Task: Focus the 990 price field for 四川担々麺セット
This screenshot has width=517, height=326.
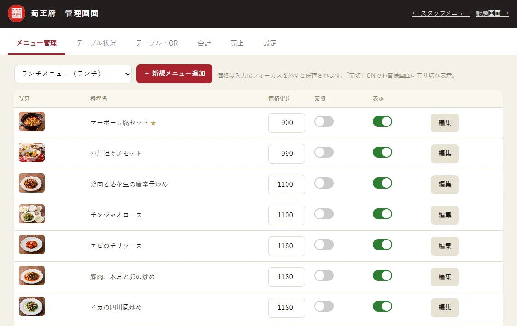Action: coord(287,154)
